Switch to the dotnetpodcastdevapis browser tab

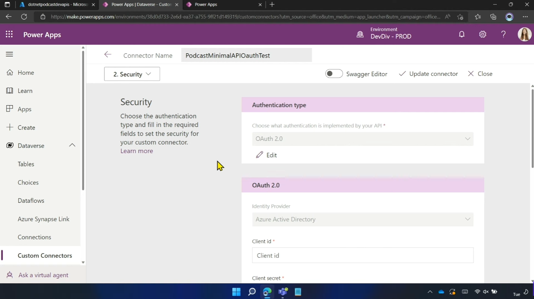point(57,5)
